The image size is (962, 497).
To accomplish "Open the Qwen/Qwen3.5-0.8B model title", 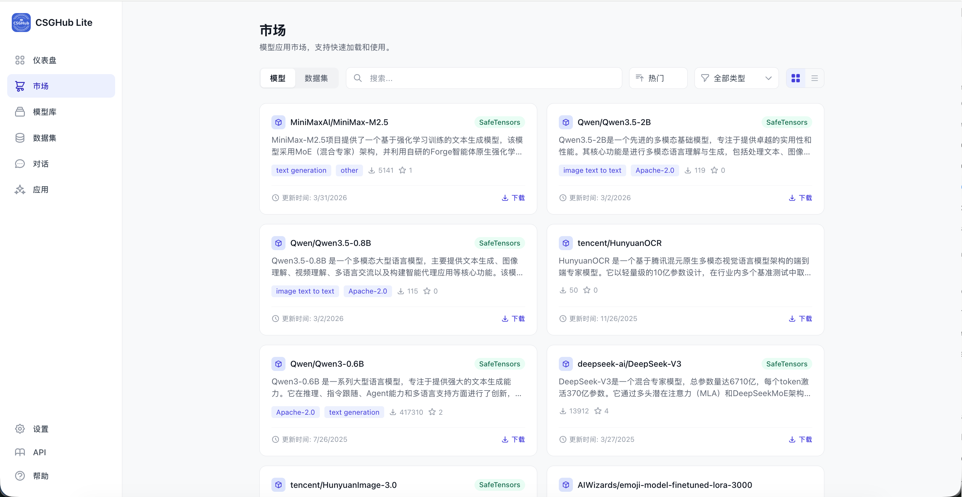I will (x=331, y=243).
